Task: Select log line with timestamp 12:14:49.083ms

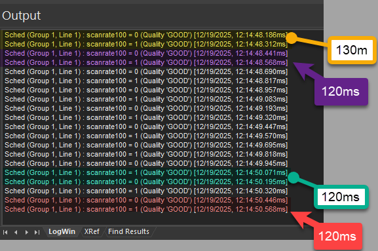Action: point(146,99)
